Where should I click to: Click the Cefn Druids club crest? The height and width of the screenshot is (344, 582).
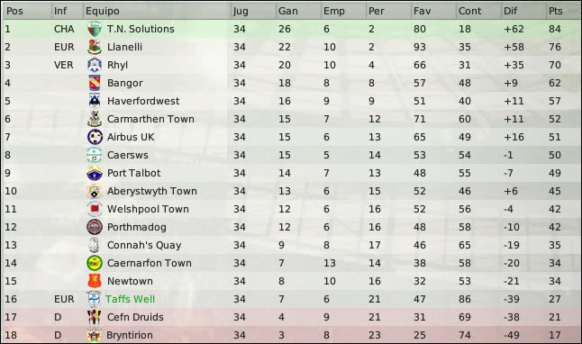click(95, 317)
